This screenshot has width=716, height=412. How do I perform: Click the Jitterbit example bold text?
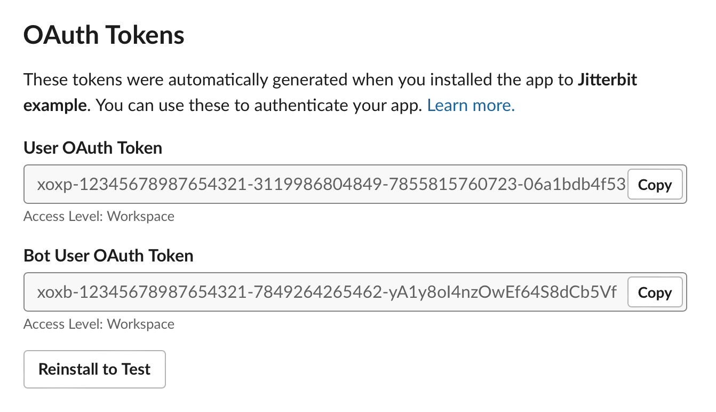607,80
